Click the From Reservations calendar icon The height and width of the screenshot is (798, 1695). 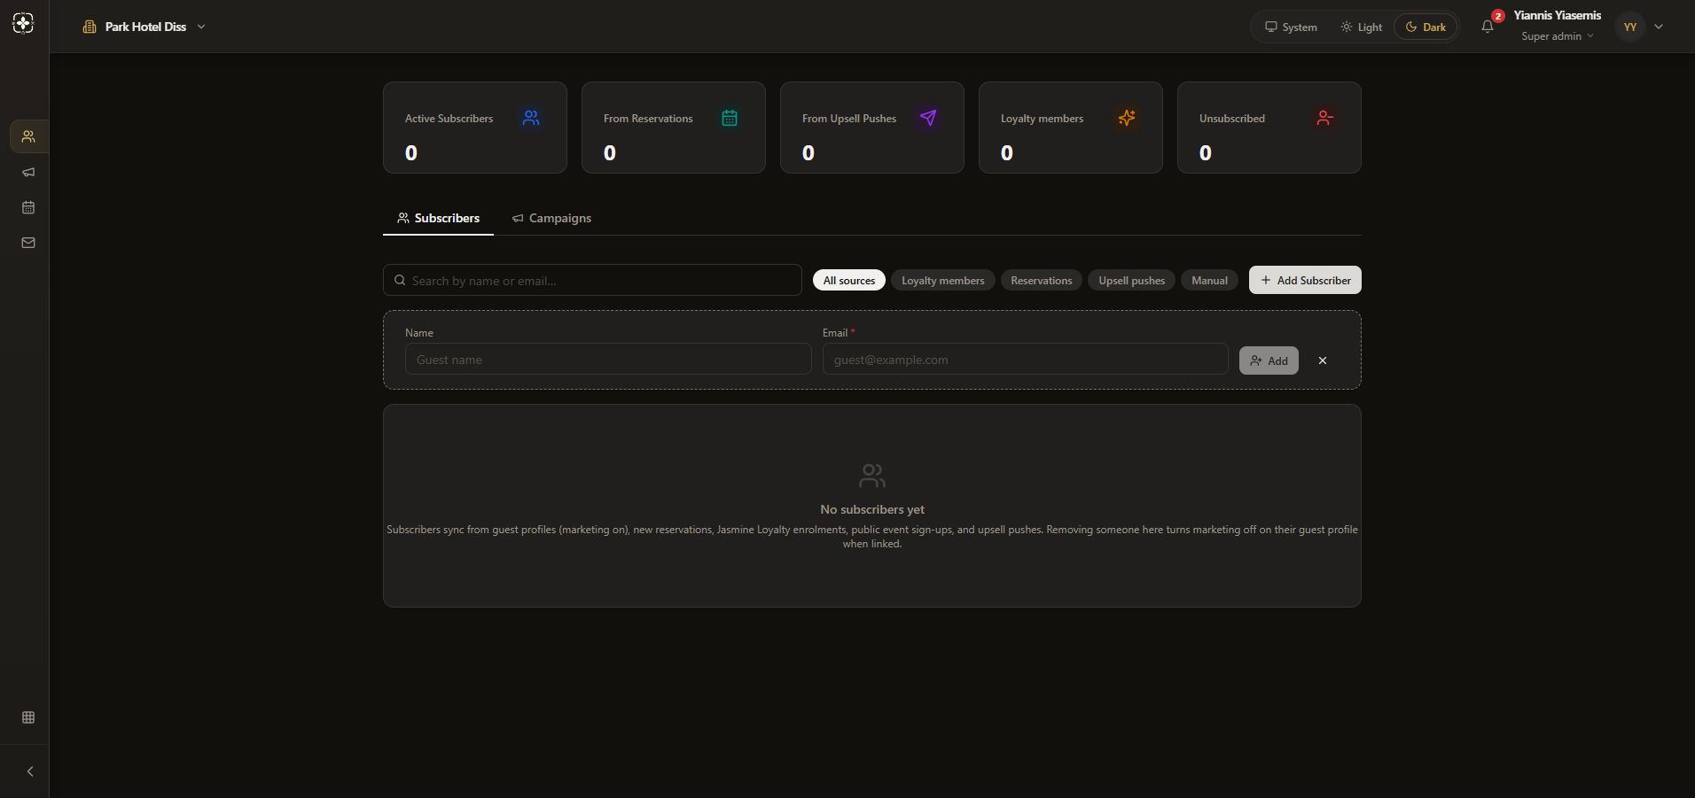pos(730,118)
